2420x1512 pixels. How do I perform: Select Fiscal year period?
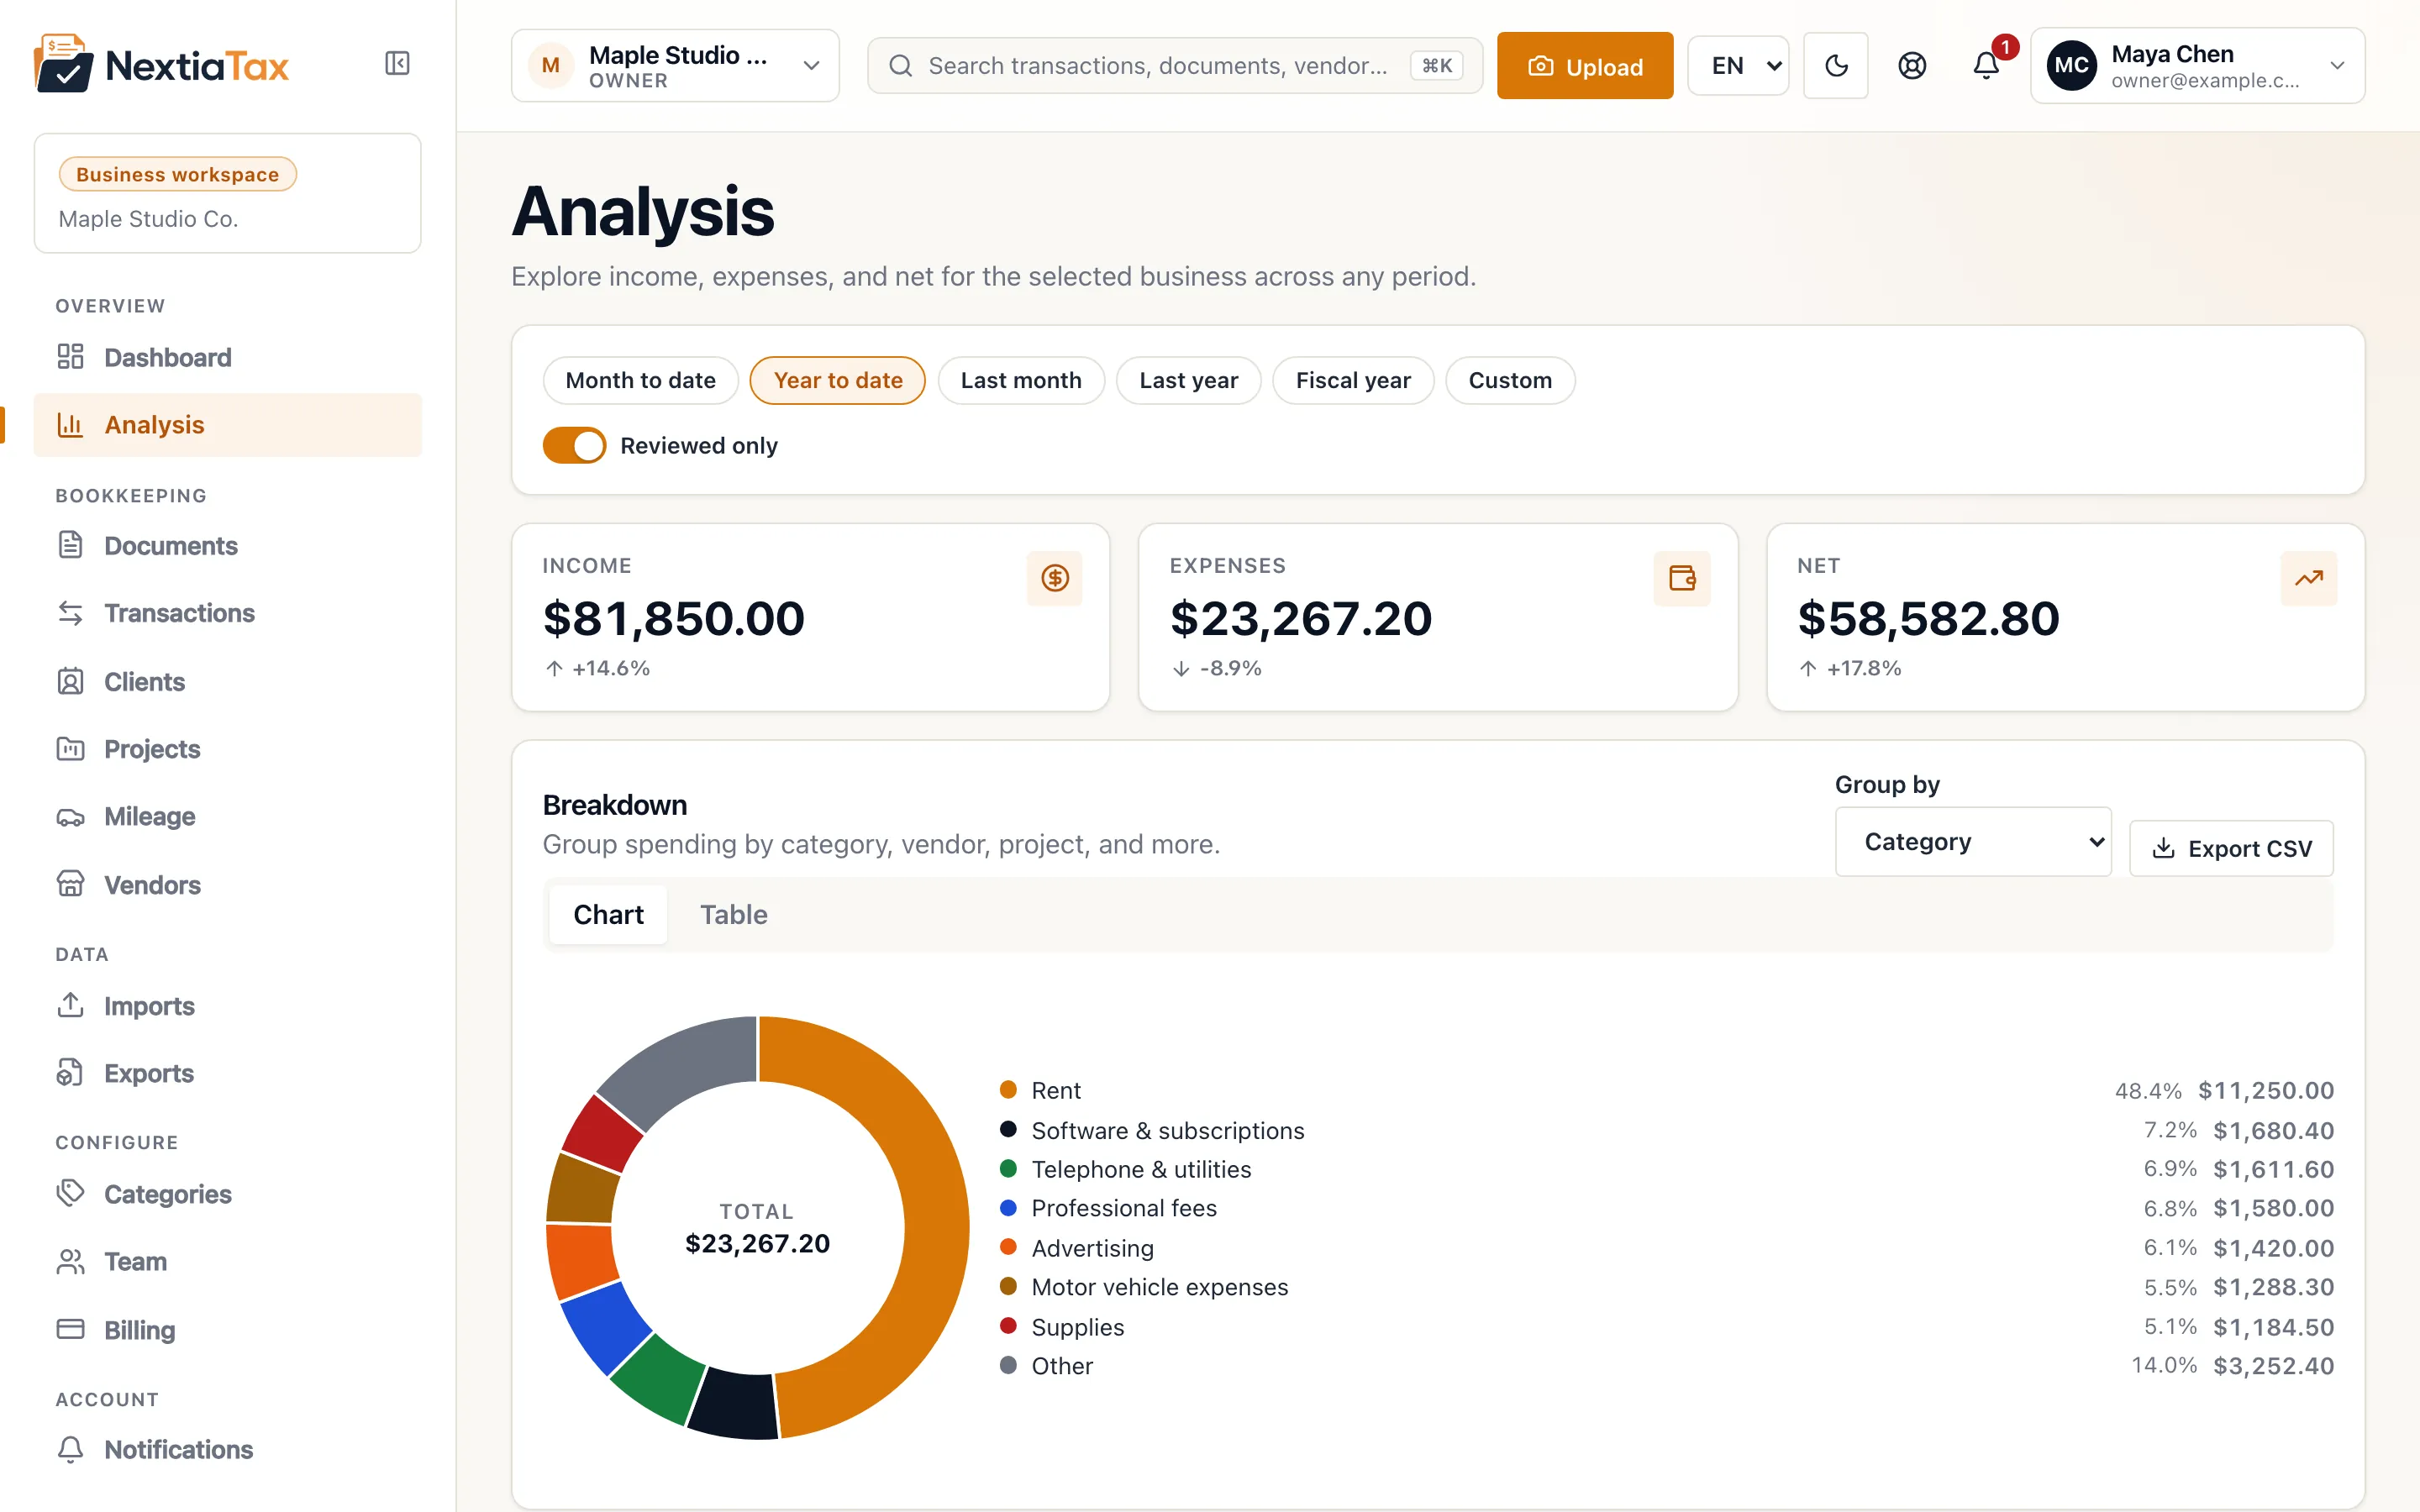tap(1353, 380)
